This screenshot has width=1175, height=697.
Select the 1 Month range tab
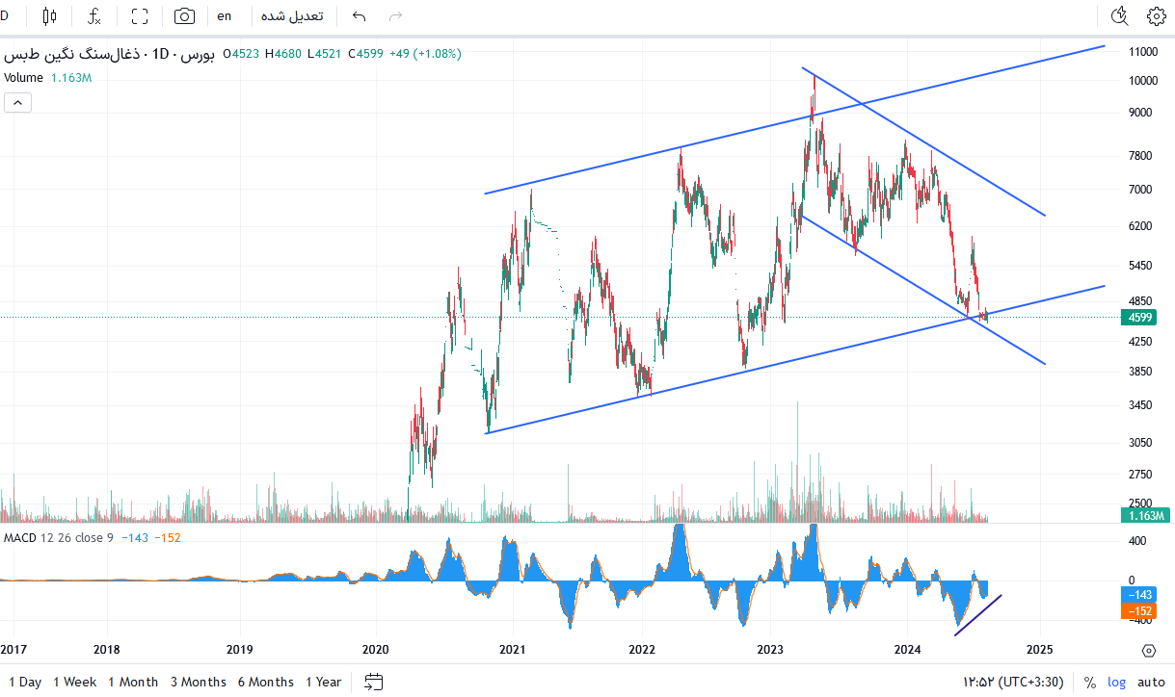pyautogui.click(x=133, y=682)
